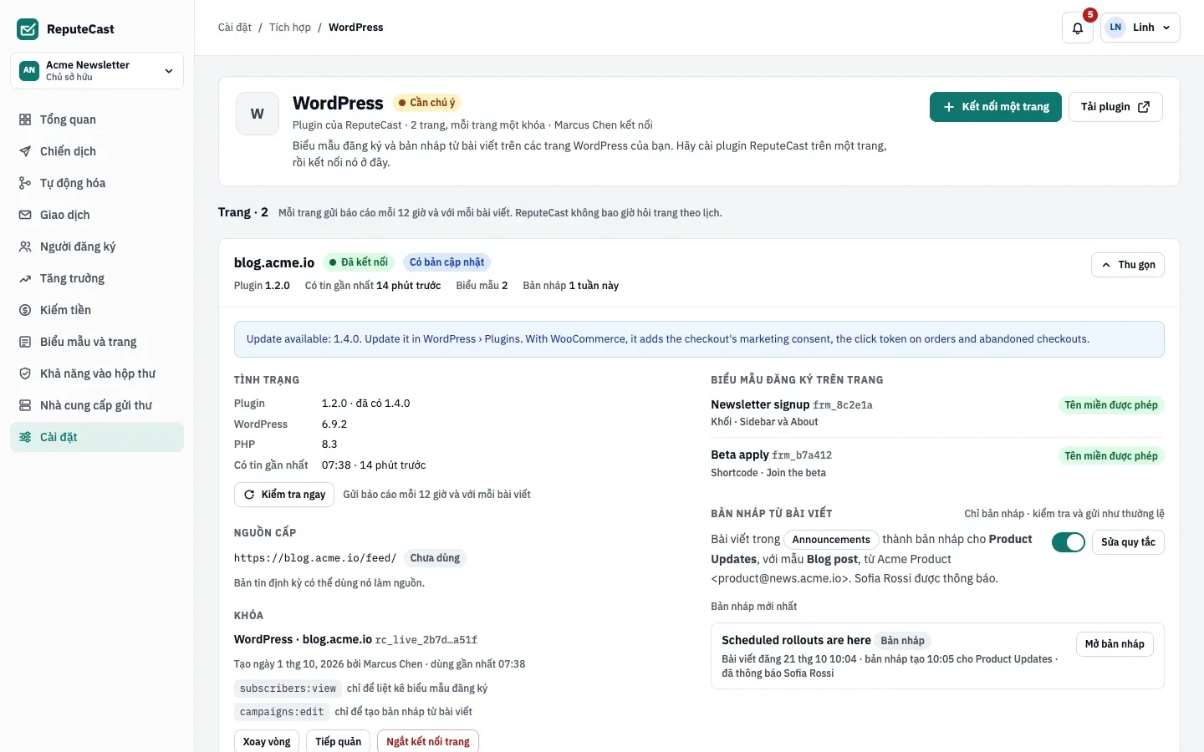The image size is (1204, 752).
Task: Open Khả năng vào hộp thư section
Action: coord(97,373)
